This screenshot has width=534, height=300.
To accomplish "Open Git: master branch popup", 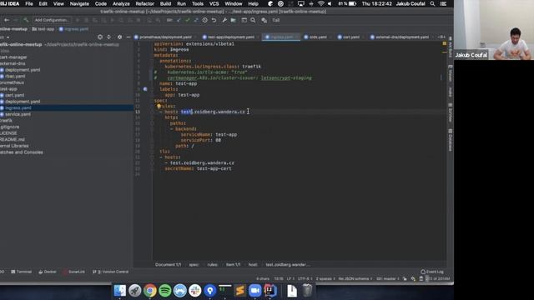I will tap(387, 279).
